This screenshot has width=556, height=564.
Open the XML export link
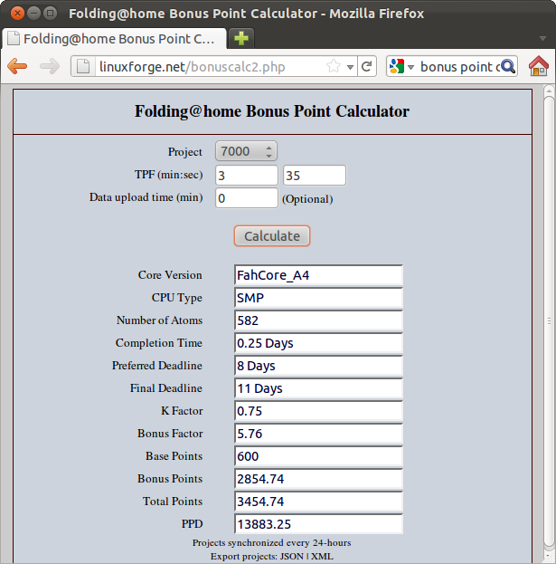click(322, 557)
